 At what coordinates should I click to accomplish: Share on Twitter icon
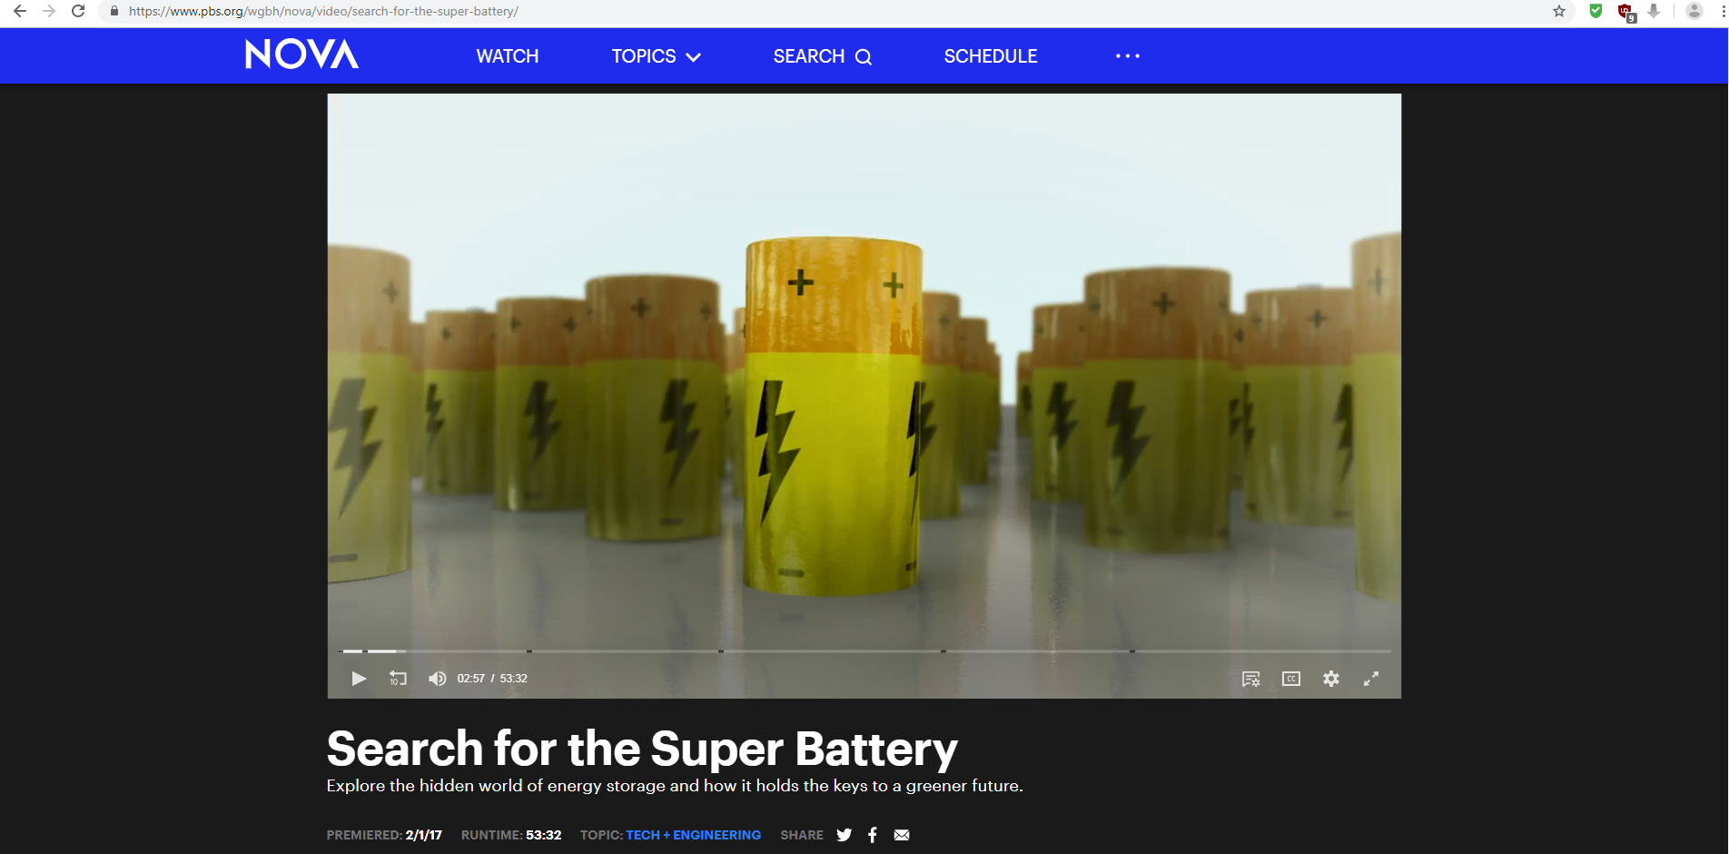point(845,835)
